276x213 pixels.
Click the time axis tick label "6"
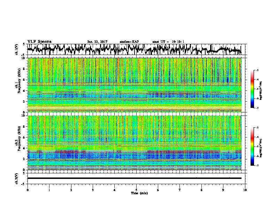click(x=158, y=190)
